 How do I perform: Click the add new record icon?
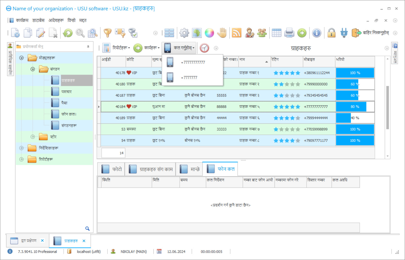tap(15, 33)
